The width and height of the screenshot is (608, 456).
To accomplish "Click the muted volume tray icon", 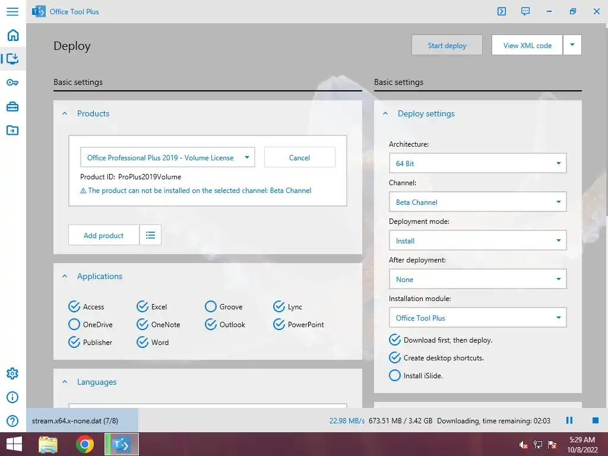I will [x=523, y=445].
